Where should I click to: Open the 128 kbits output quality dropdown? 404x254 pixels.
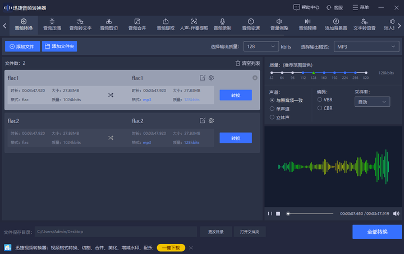[261, 46]
